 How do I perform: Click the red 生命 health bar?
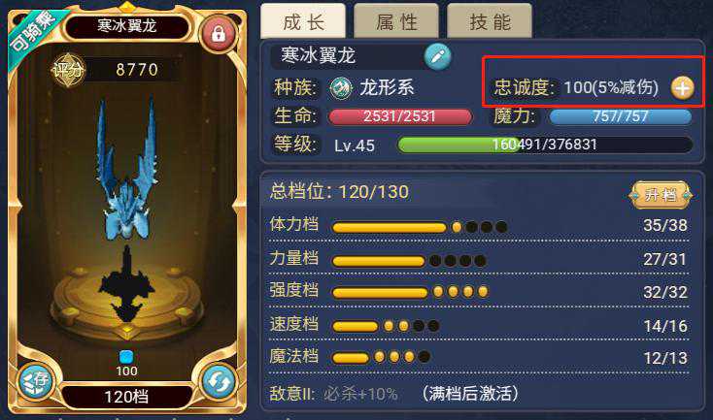(399, 116)
